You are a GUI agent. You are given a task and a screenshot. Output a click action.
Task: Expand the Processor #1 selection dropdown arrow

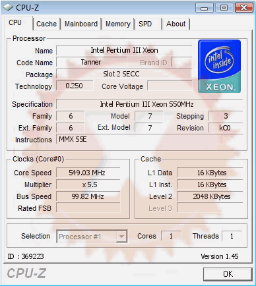(121, 237)
